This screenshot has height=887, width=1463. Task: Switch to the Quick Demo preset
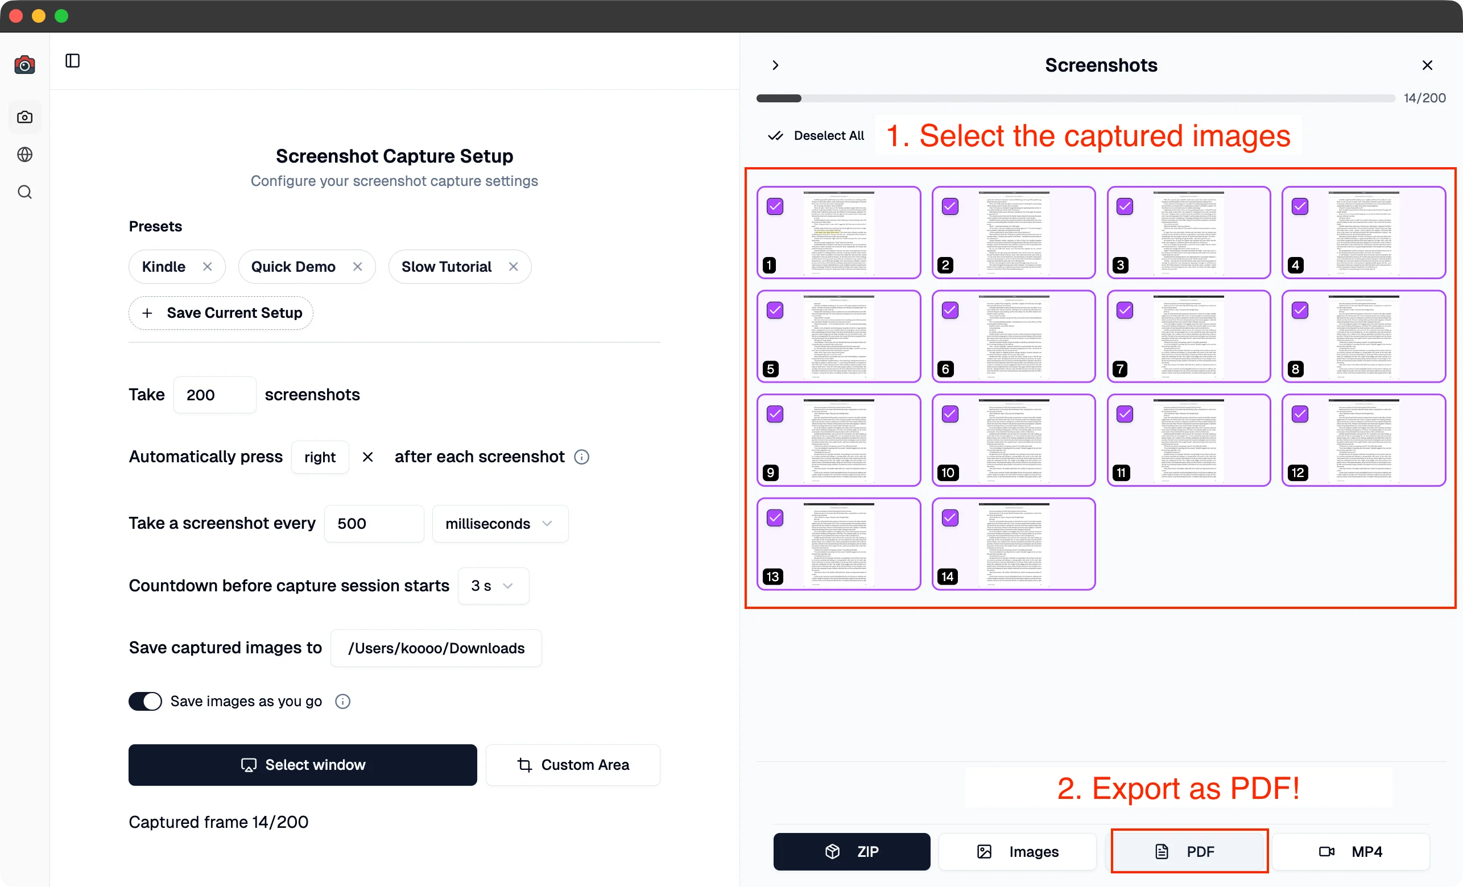(x=294, y=267)
